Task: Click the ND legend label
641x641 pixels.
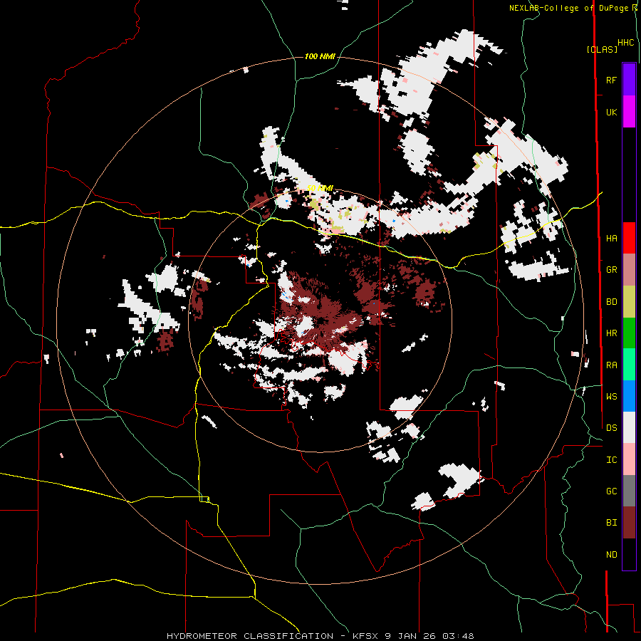Action: click(612, 554)
